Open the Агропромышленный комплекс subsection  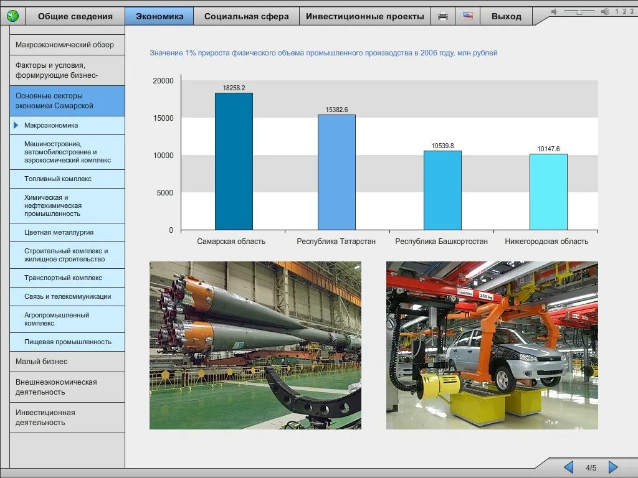click(x=67, y=319)
